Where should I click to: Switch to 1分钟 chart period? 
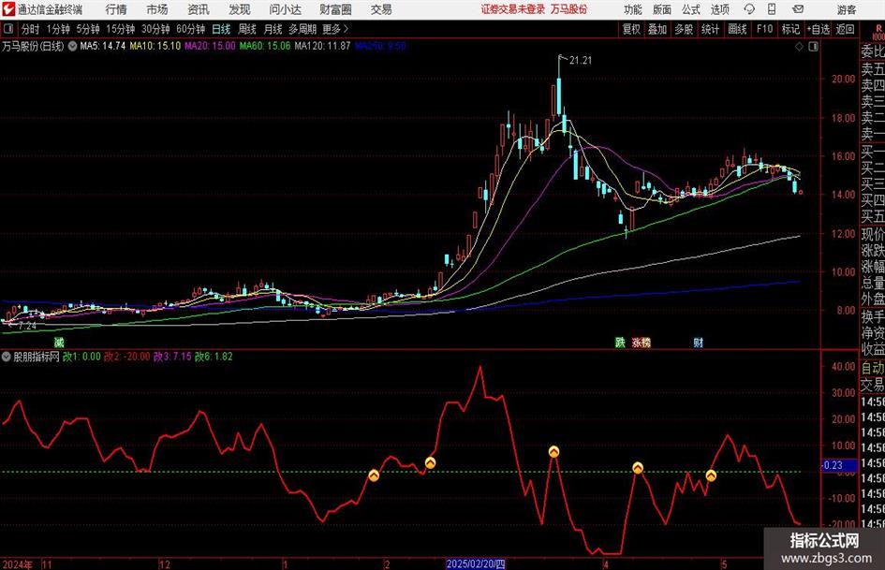pos(58,29)
